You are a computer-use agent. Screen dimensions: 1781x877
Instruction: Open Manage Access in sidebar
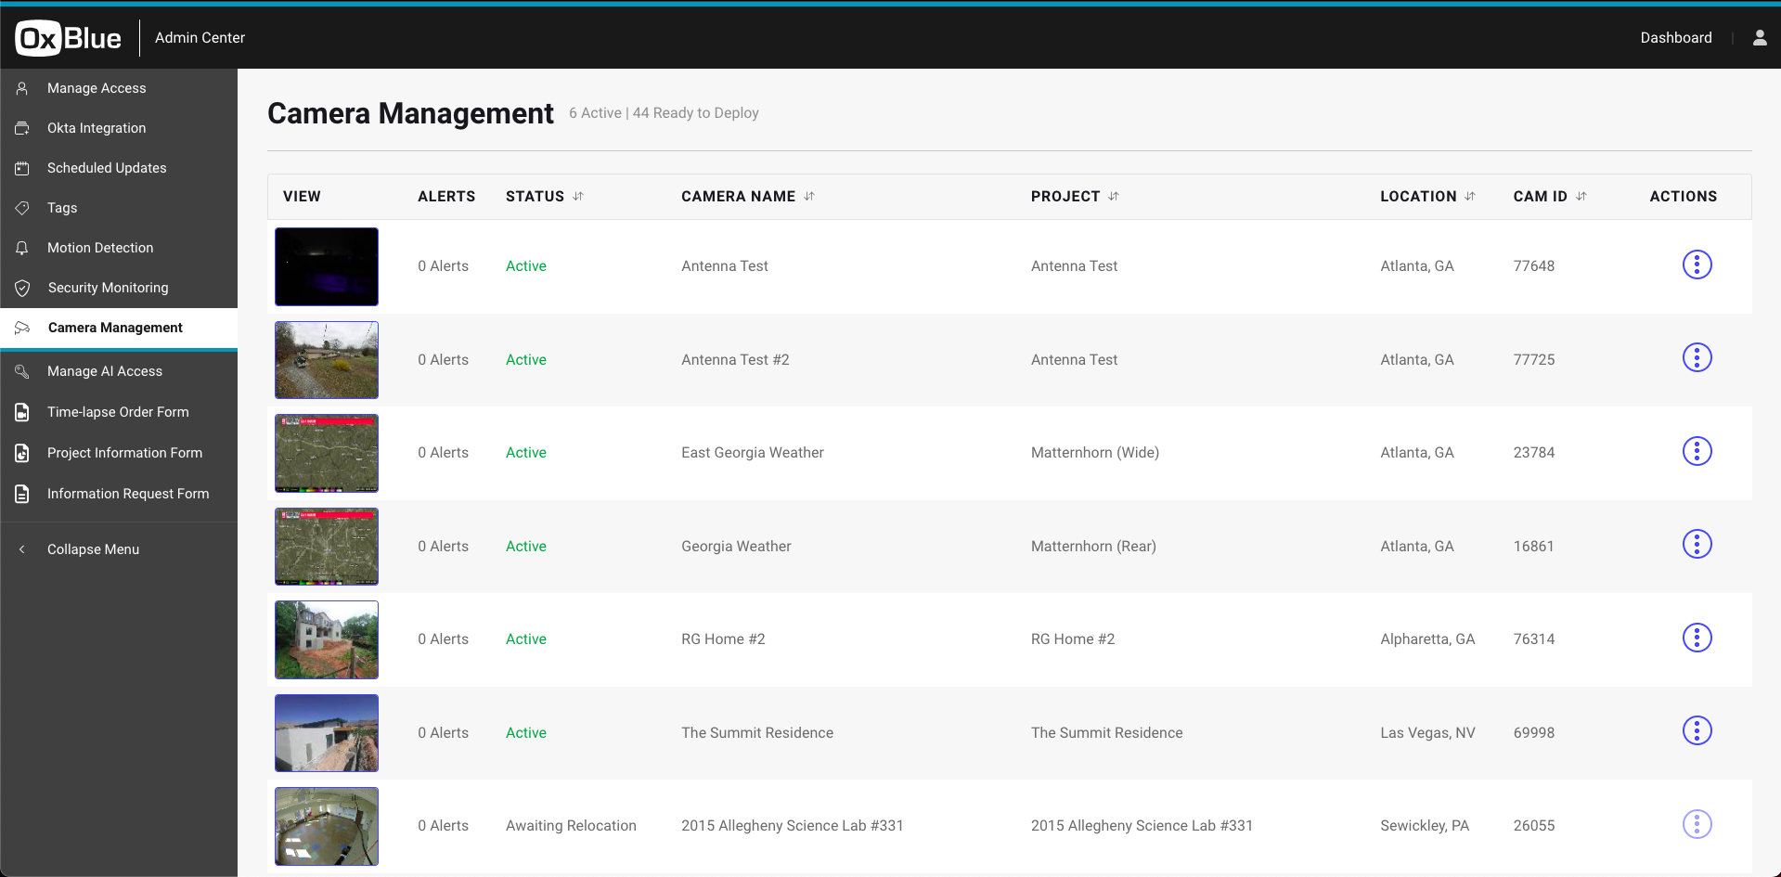pyautogui.click(x=97, y=88)
